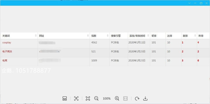Open the thumbnail grid view icon
Screen dimensions: 210x104
pos(65,98)
